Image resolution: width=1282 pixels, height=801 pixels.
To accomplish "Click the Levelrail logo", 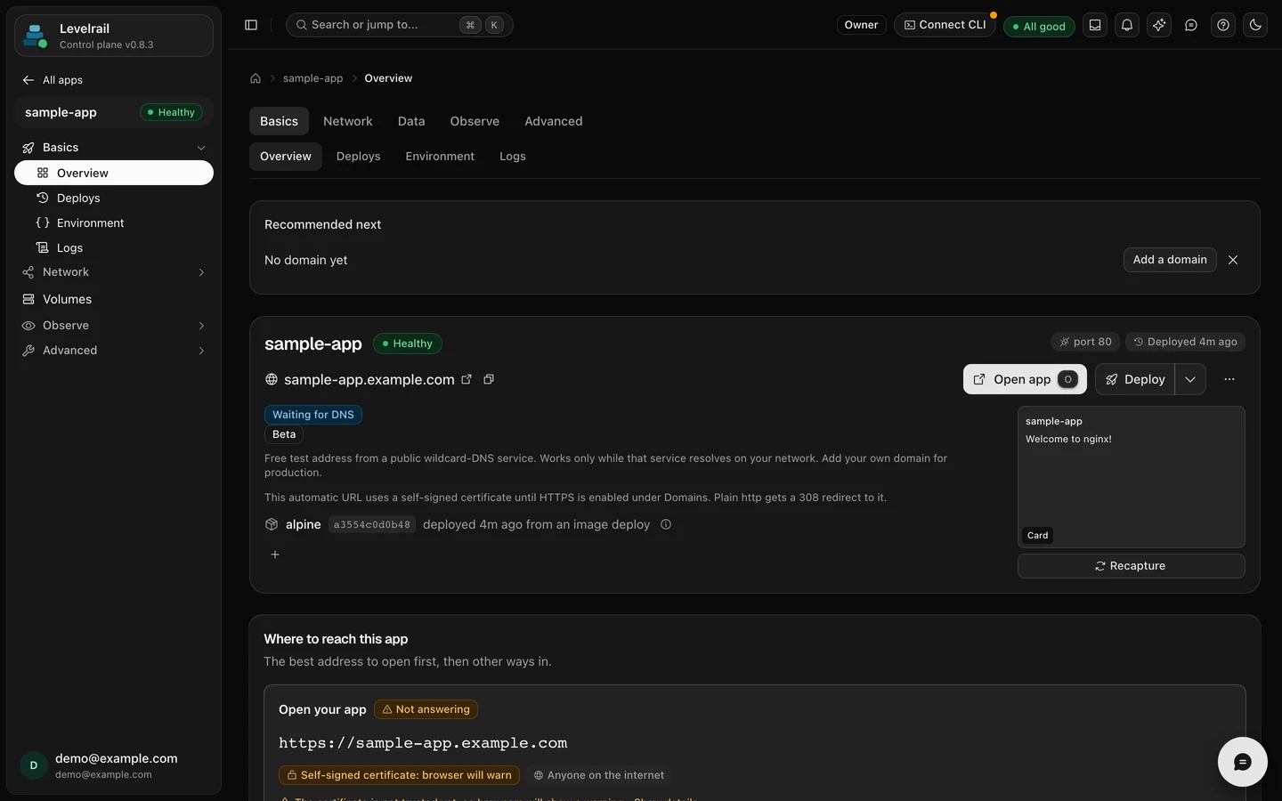I will pos(35,36).
